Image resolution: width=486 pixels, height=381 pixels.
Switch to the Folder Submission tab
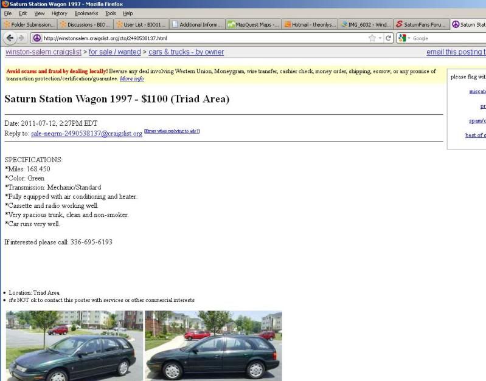(x=29, y=24)
